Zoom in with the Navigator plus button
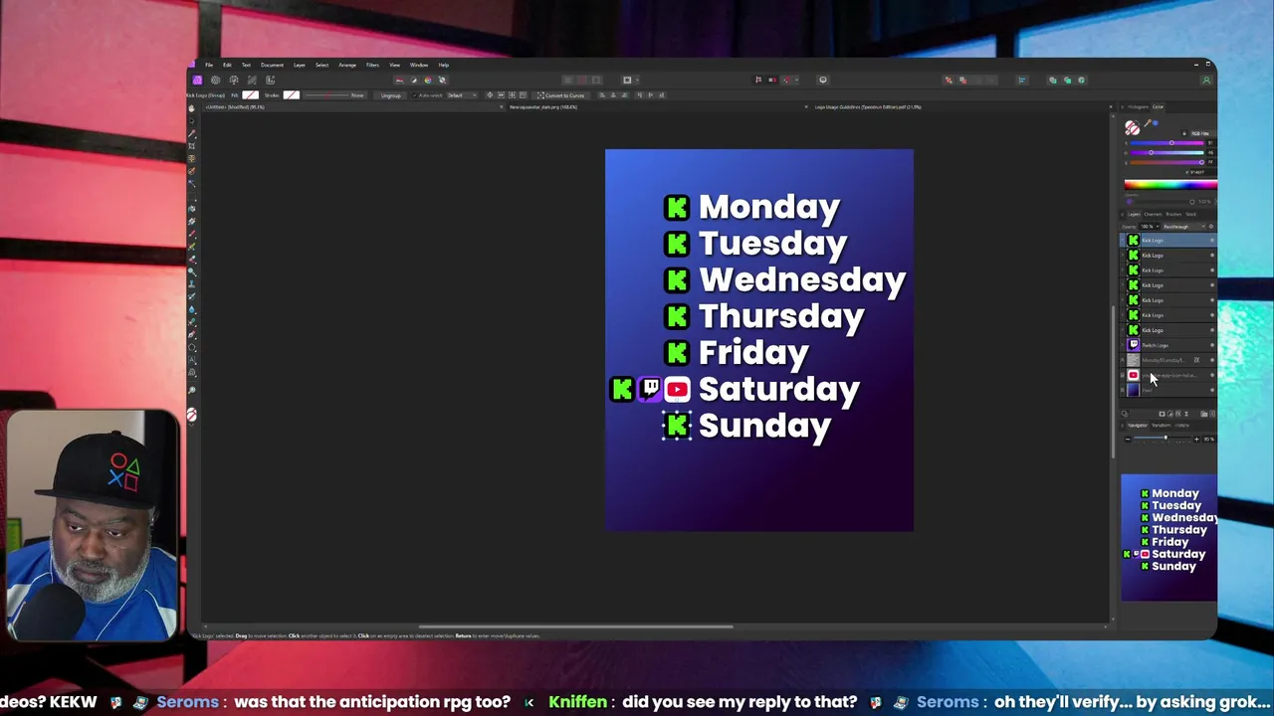The image size is (1274, 716). [1196, 439]
